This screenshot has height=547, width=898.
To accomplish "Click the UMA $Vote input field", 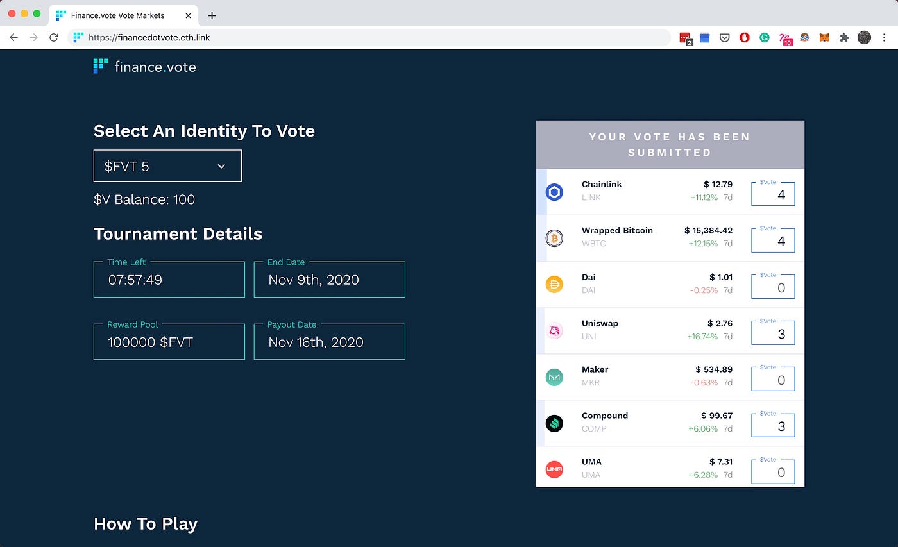I will [773, 472].
